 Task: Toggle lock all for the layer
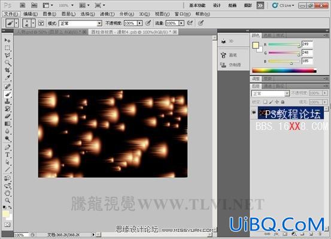[283, 102]
